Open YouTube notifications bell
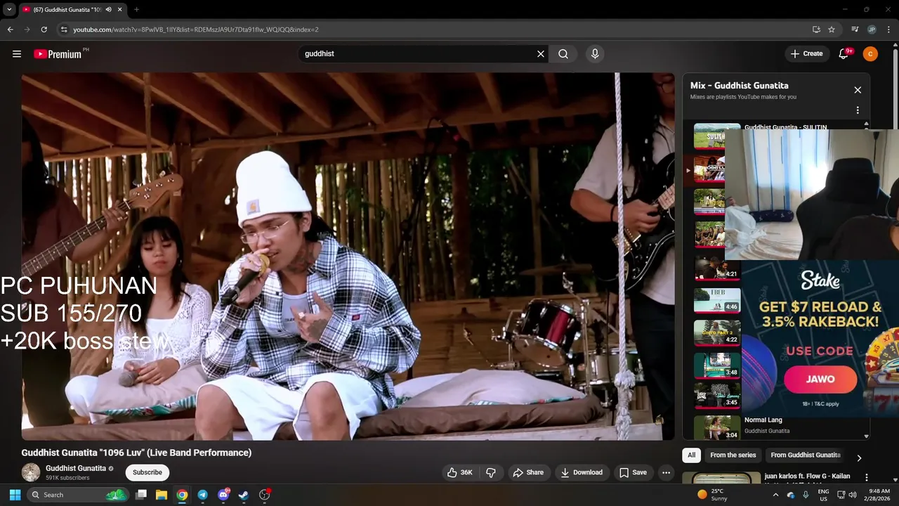899x506 pixels. (844, 53)
